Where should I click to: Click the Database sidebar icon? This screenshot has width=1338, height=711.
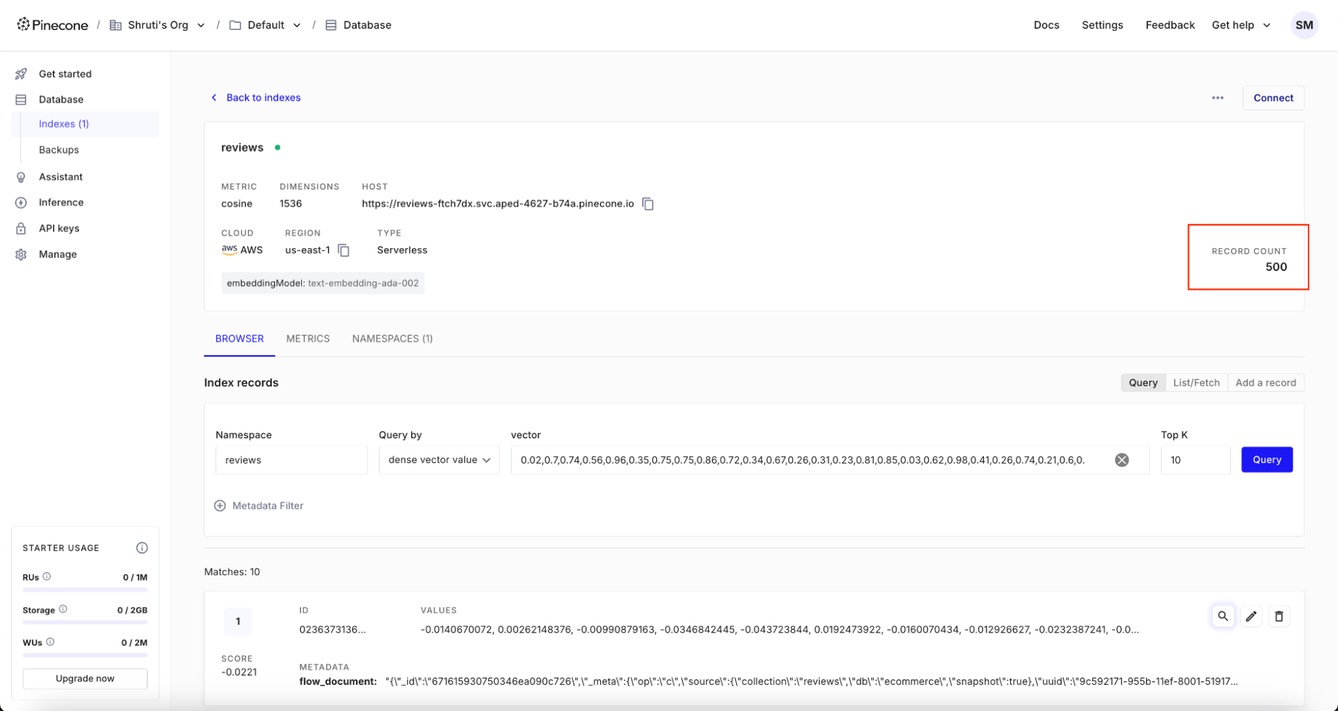[x=21, y=100]
